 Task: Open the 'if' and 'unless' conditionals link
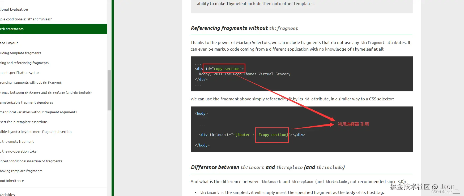(26, 19)
